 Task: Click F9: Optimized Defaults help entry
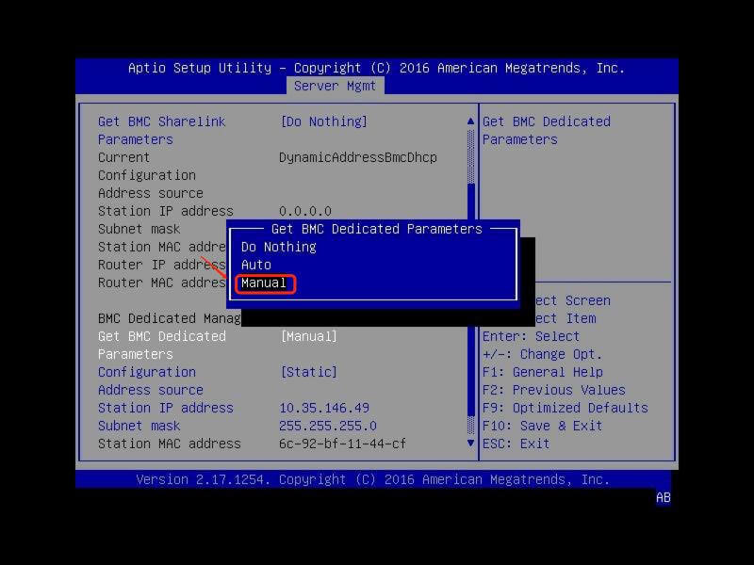[x=565, y=408]
